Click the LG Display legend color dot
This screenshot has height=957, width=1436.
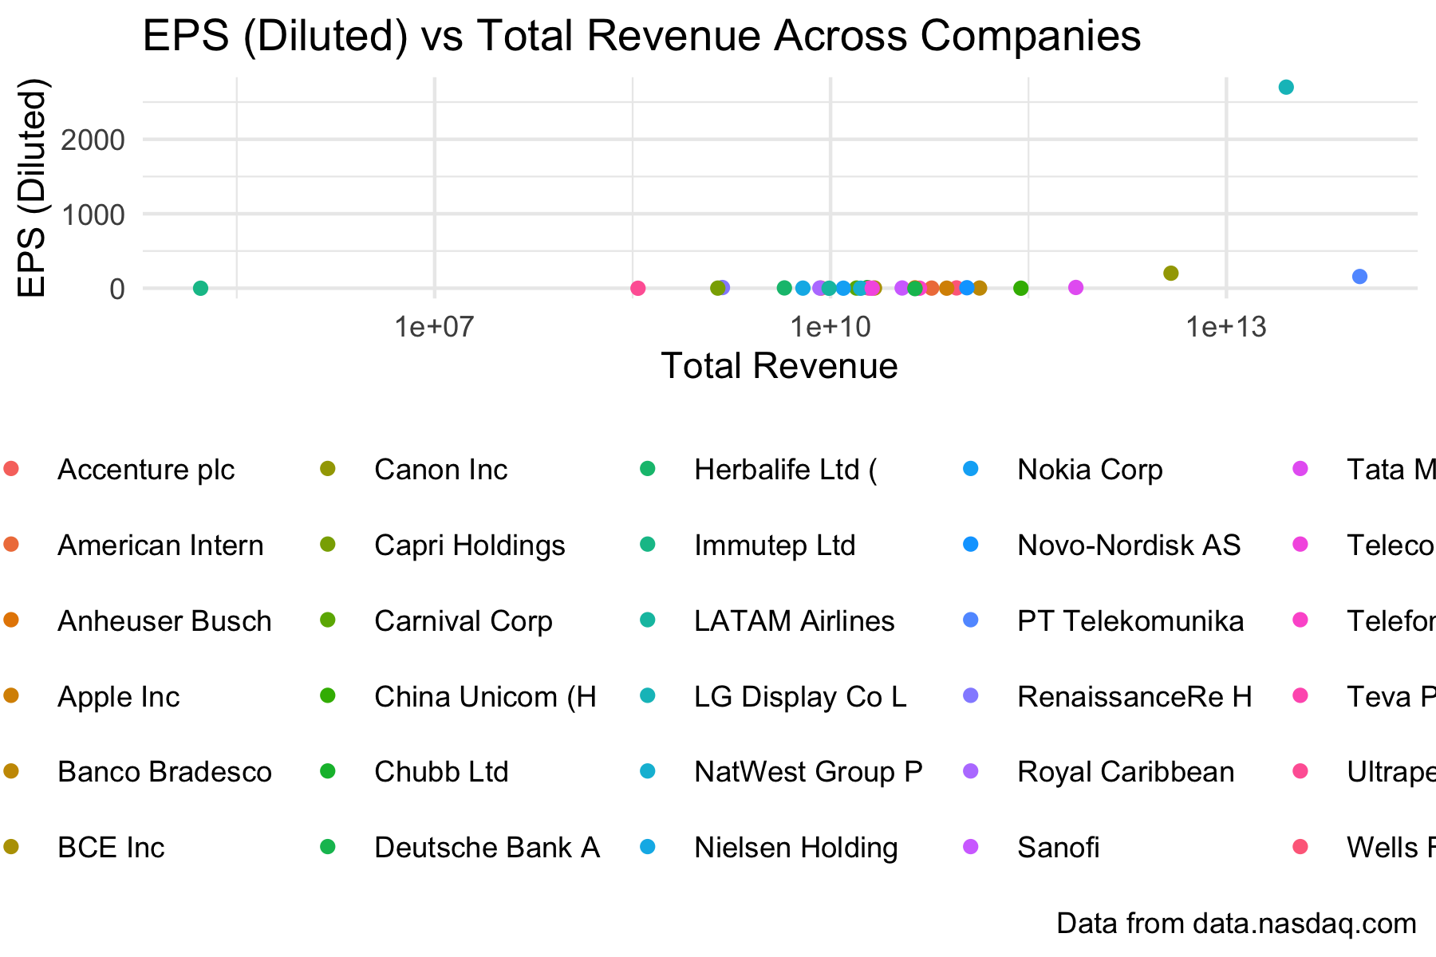pos(648,696)
